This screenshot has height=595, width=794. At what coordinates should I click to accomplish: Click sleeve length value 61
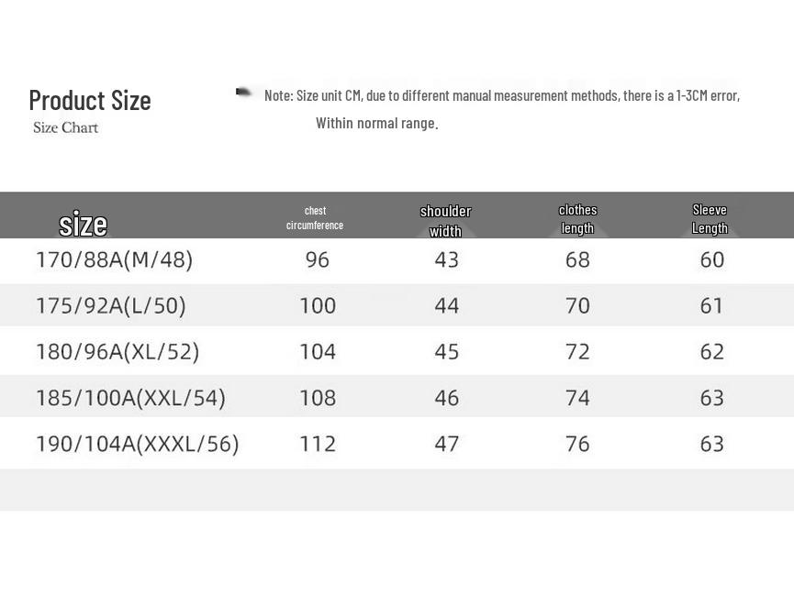711,305
